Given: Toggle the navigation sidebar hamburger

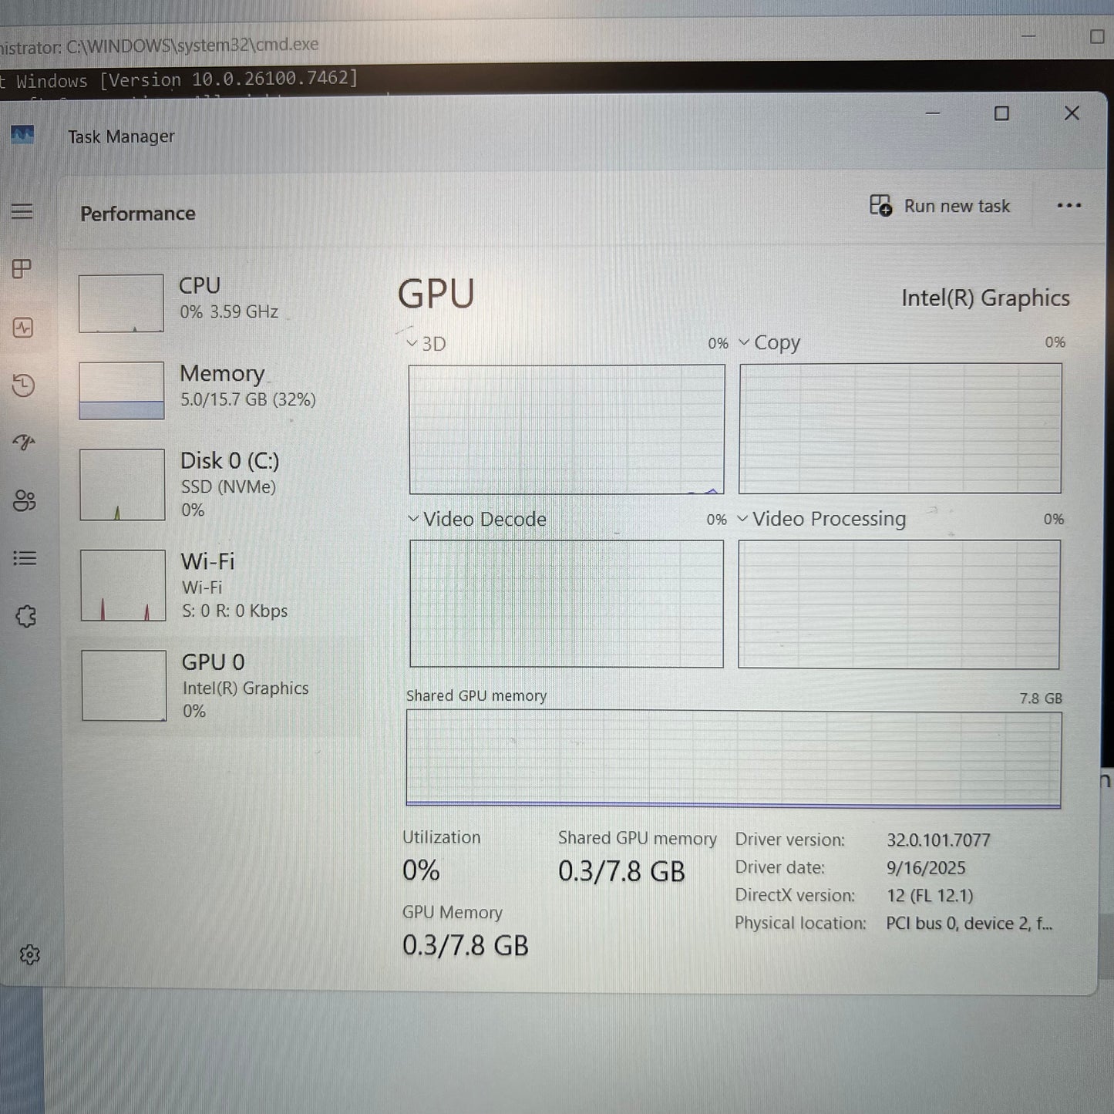Looking at the screenshot, I should [x=23, y=210].
